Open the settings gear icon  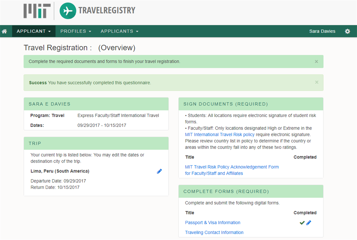click(347, 31)
